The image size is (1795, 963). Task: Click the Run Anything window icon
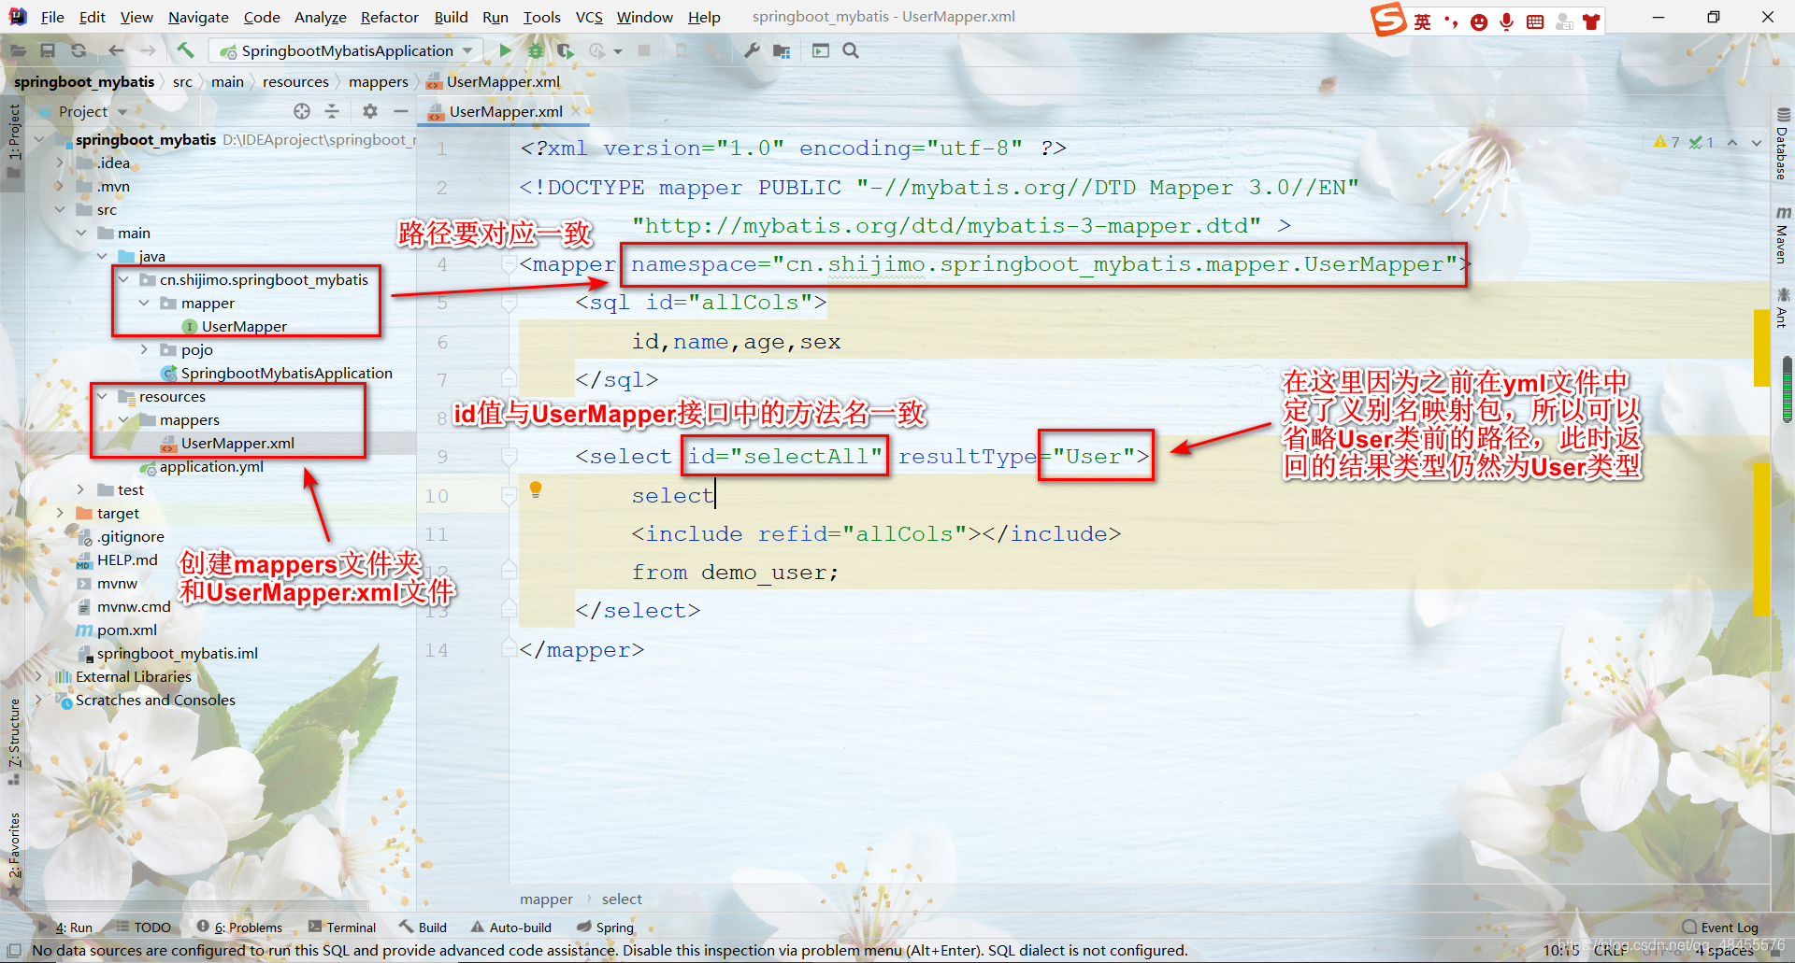(x=821, y=50)
